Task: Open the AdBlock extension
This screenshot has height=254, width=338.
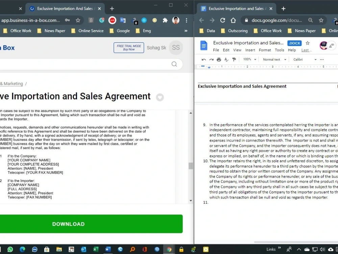Action: pos(112,20)
